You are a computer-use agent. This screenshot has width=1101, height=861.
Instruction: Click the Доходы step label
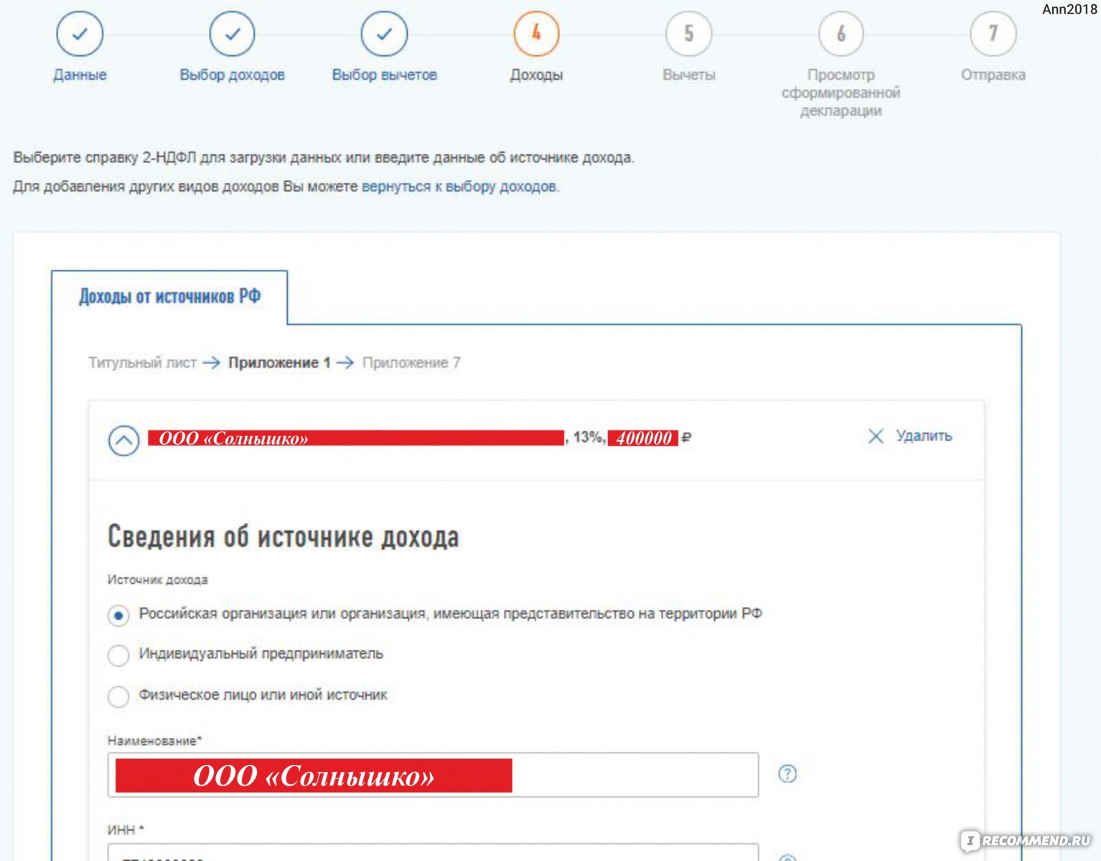(536, 75)
